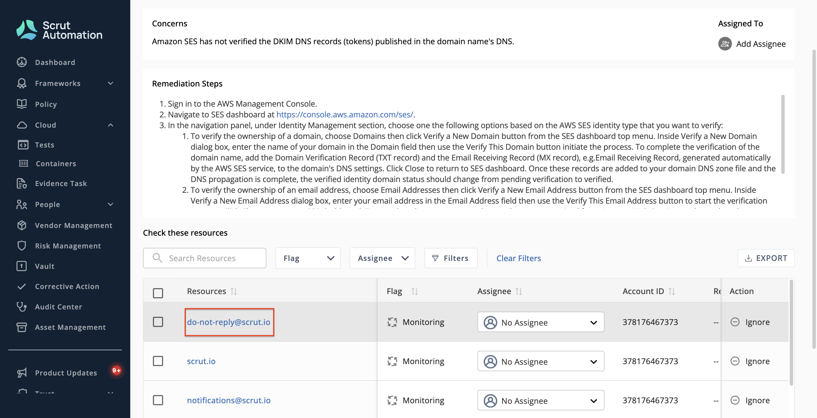Click the Containers icon
Image resolution: width=817 pixels, height=418 pixels.
pos(24,163)
